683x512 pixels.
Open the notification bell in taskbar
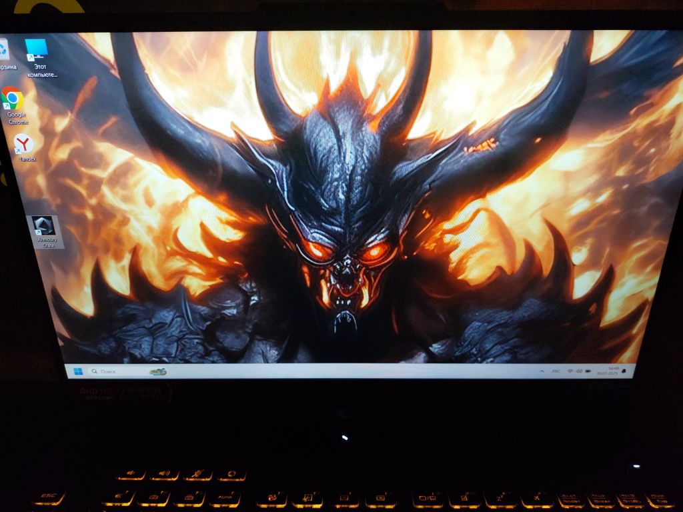click(624, 371)
